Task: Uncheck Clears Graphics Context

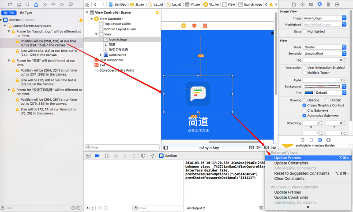Action: (304, 105)
